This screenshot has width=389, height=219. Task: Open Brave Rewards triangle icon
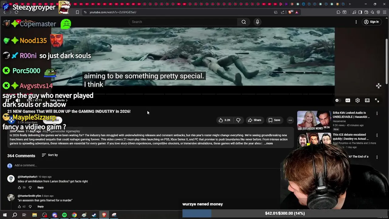[297, 12]
